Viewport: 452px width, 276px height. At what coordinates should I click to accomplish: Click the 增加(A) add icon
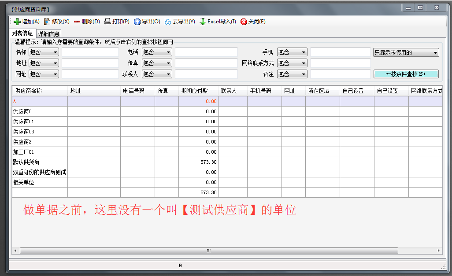17,22
